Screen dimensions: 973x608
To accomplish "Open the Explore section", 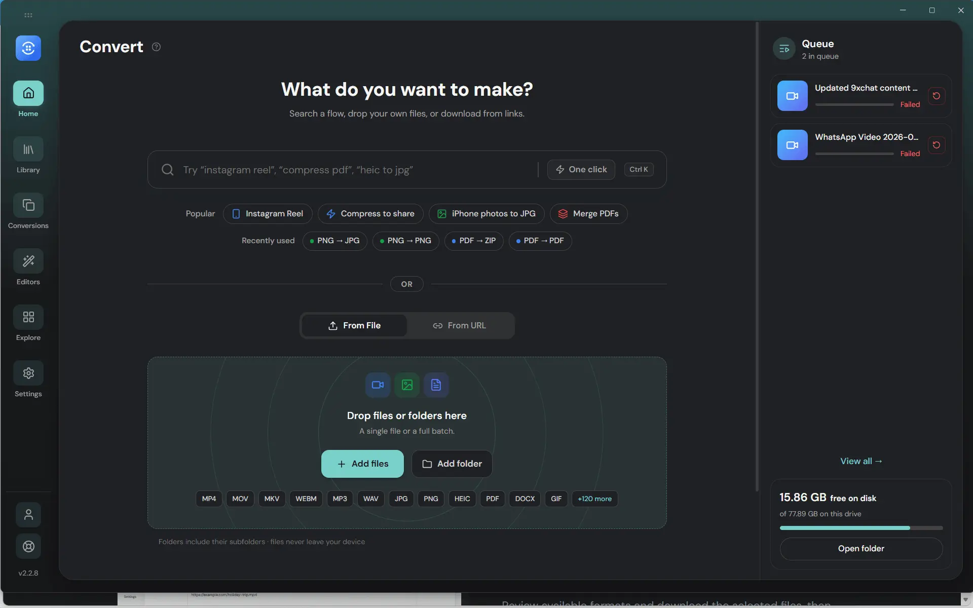I will [28, 323].
